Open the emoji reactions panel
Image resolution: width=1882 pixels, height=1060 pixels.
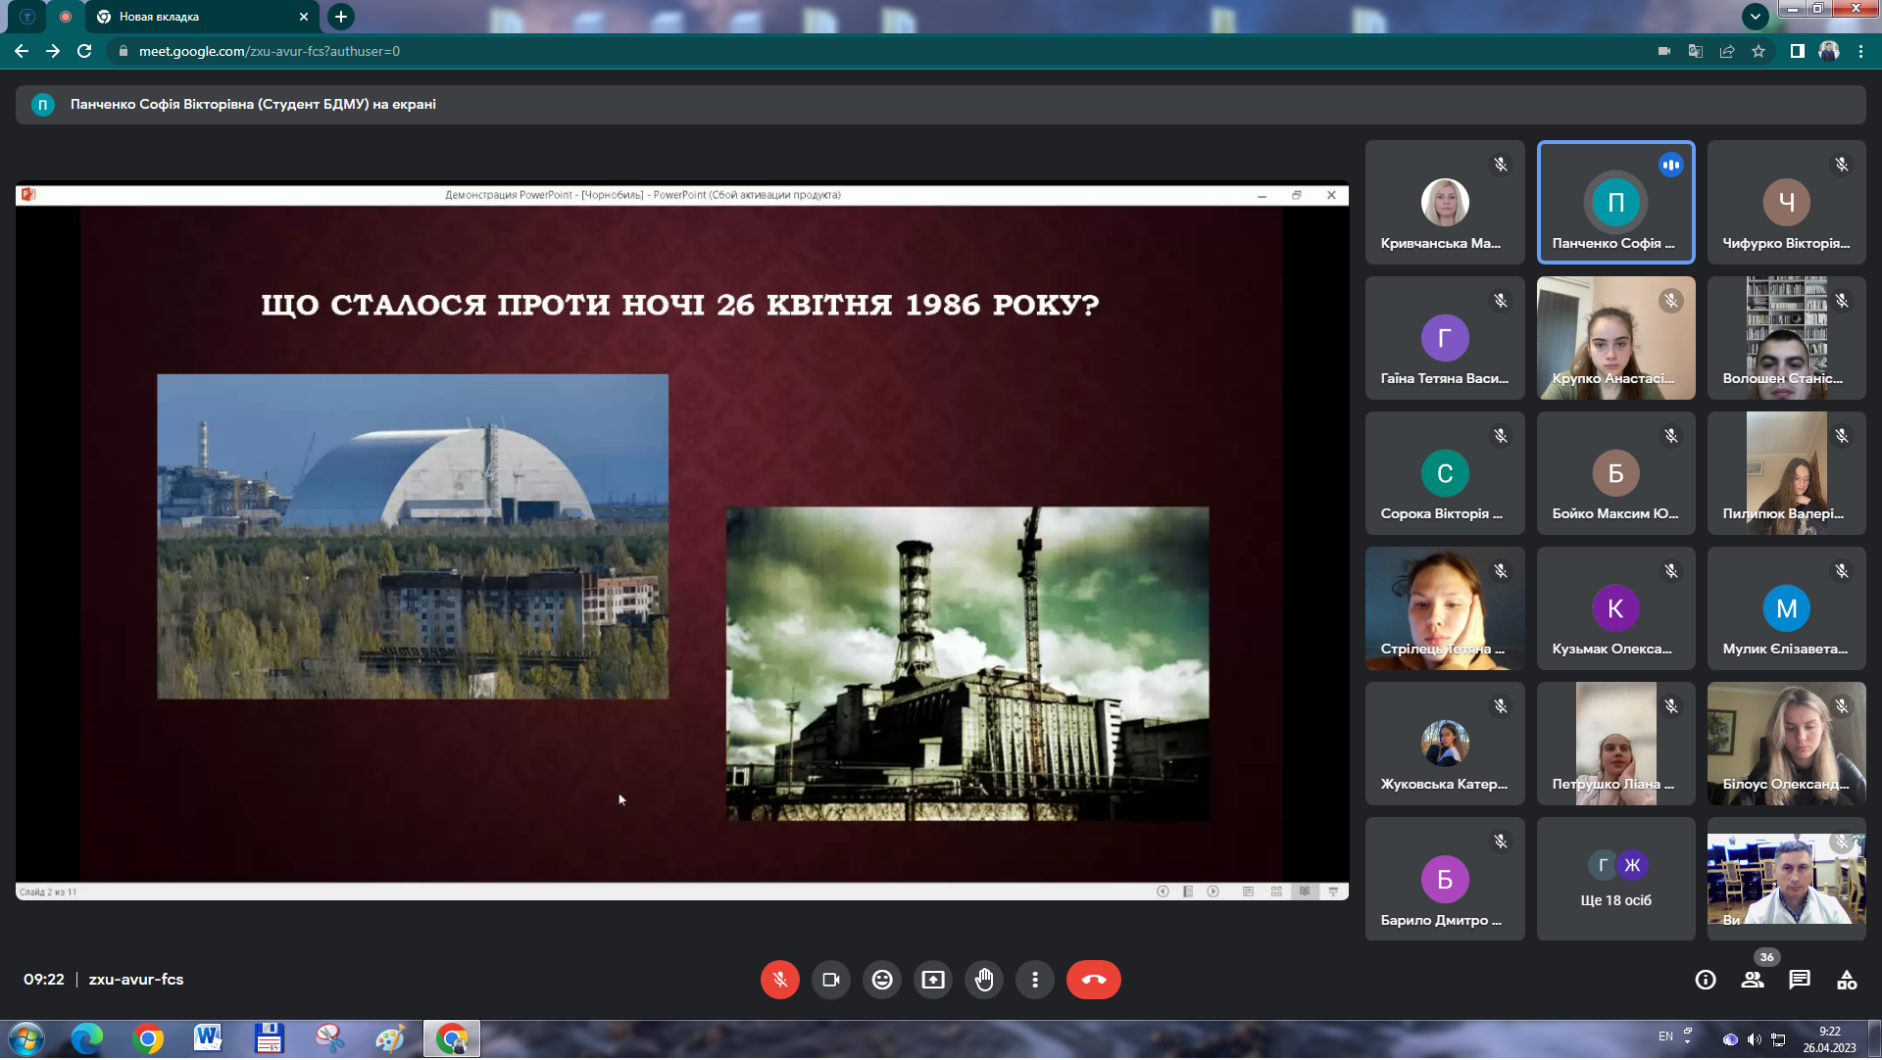click(x=882, y=981)
